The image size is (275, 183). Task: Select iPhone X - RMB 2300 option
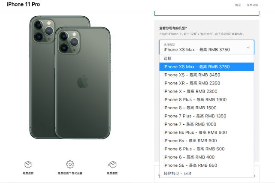click(207, 91)
